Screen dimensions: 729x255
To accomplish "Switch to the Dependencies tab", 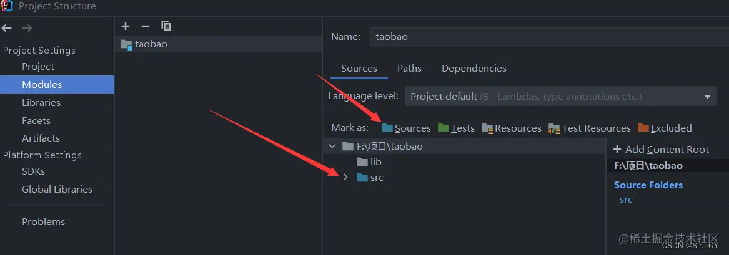I will pyautogui.click(x=474, y=69).
